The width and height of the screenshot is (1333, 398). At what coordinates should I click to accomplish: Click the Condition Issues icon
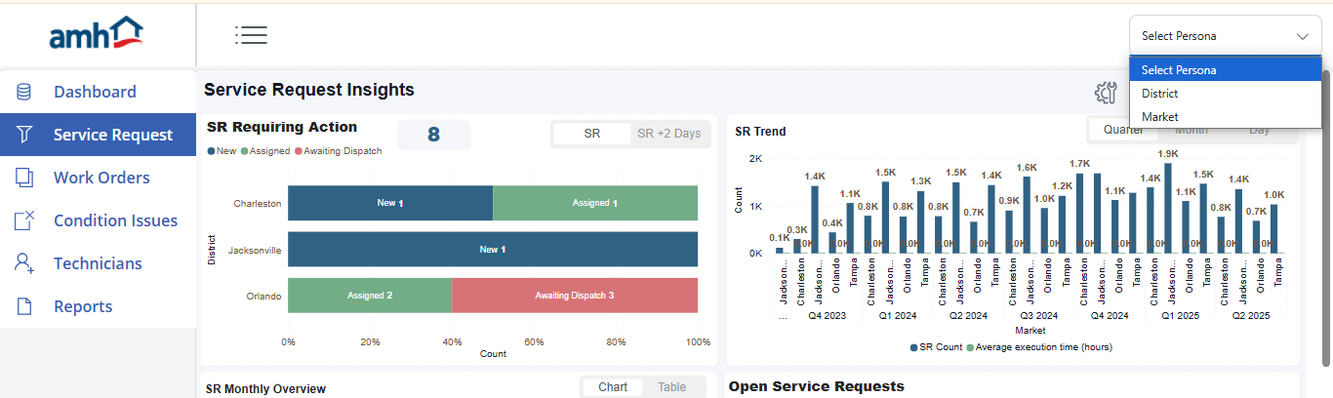pyautogui.click(x=24, y=220)
